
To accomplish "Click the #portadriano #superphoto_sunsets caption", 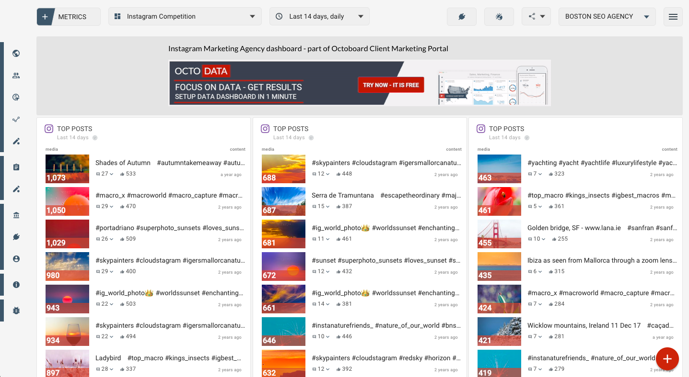I will point(170,228).
